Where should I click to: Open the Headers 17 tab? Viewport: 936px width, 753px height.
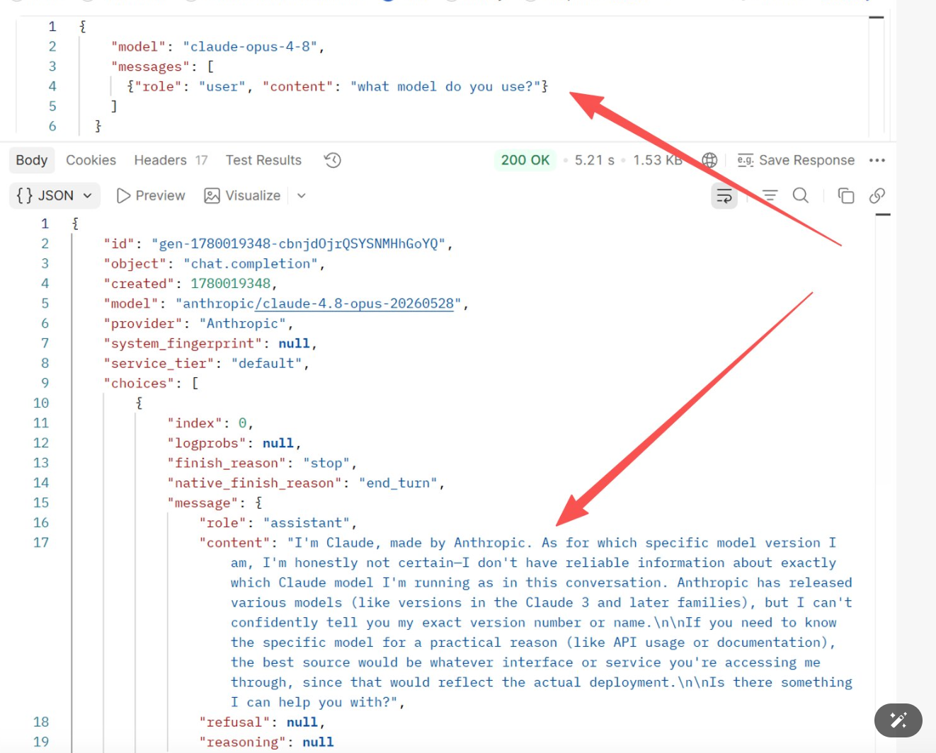tap(171, 161)
